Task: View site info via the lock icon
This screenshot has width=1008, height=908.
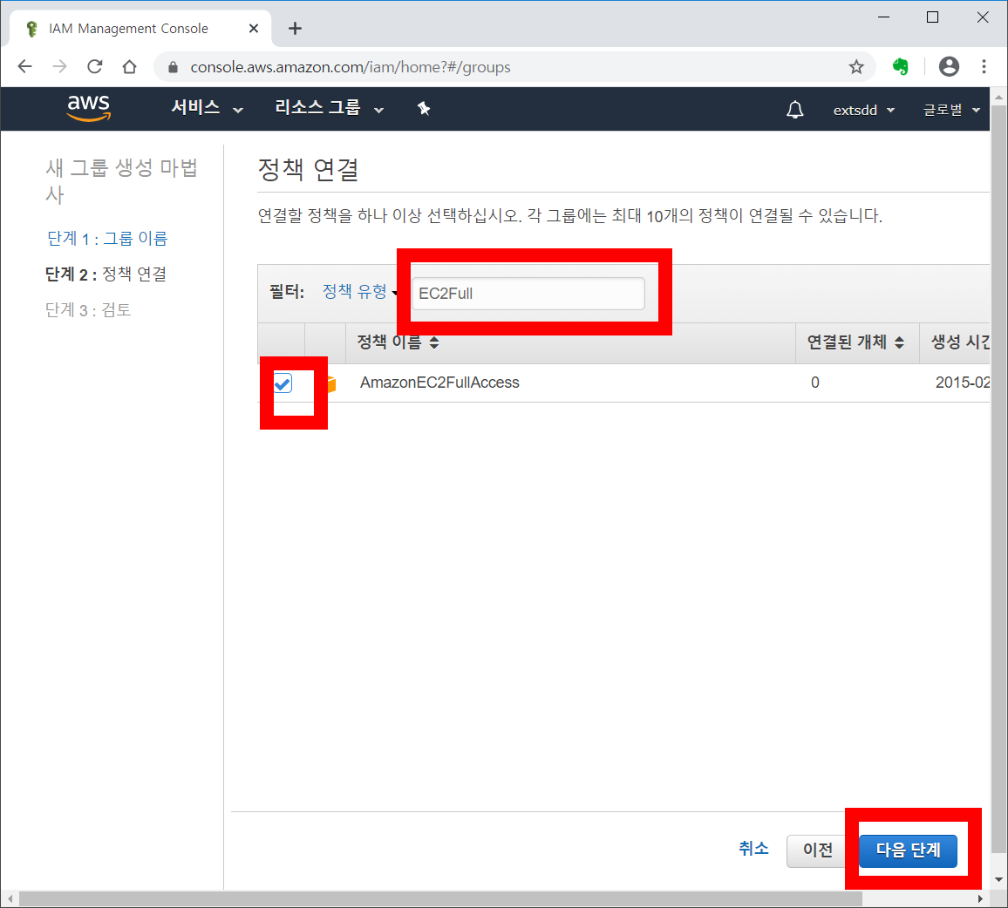Action: tap(173, 67)
